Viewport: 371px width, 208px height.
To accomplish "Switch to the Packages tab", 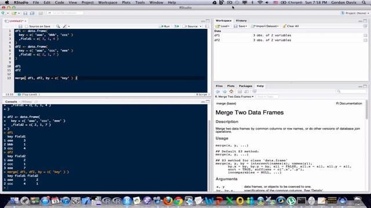I will (x=245, y=86).
